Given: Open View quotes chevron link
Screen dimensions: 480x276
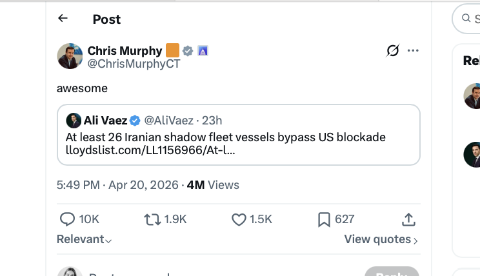Looking at the screenshot, I should click(381, 239).
